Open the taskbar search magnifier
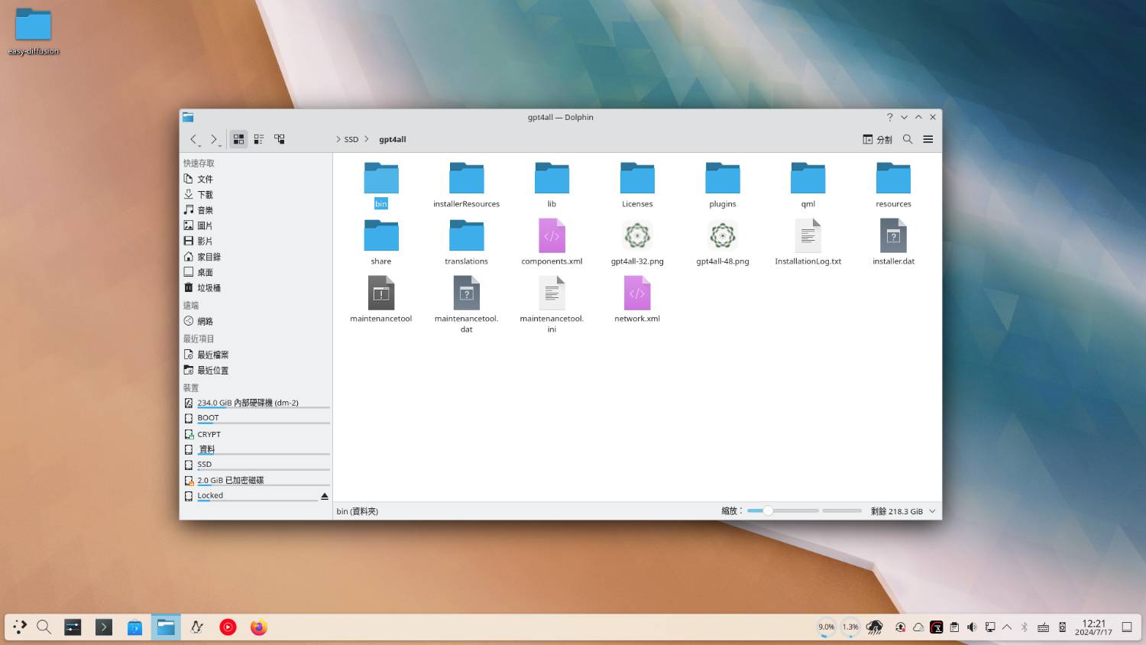 [44, 627]
